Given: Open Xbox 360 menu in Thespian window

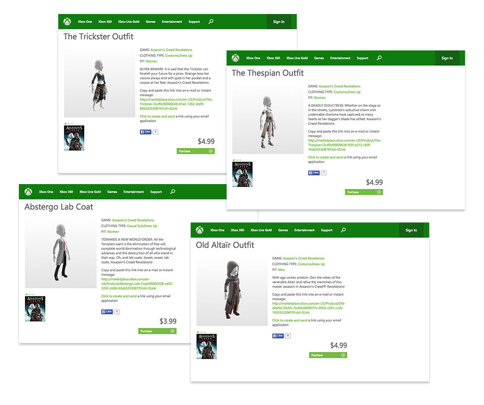Looking at the screenshot, I should click(273, 58).
